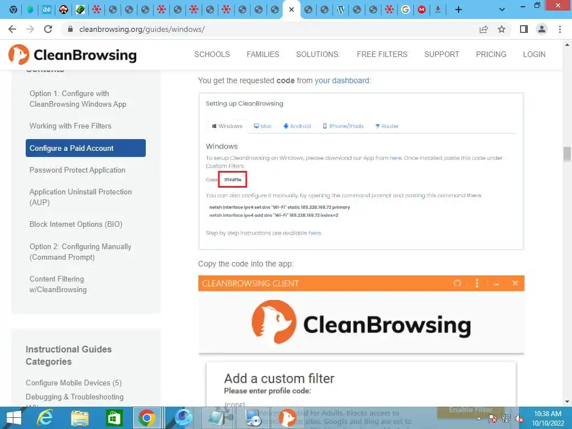Jump to Application Uninstall Protection (AUP)
The image size is (572, 429).
[x=80, y=197]
